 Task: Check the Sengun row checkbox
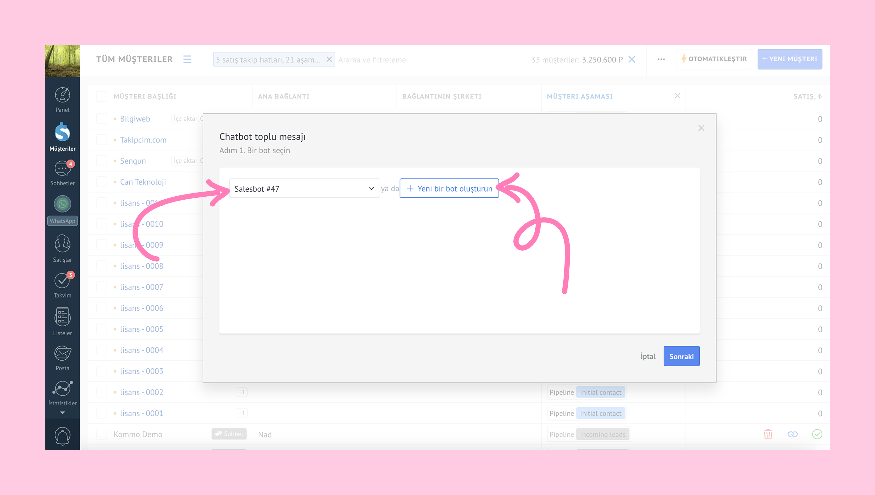tap(102, 161)
